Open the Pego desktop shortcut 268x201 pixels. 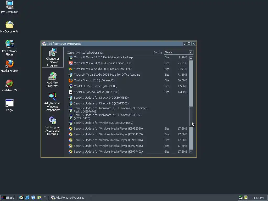(x=9, y=105)
